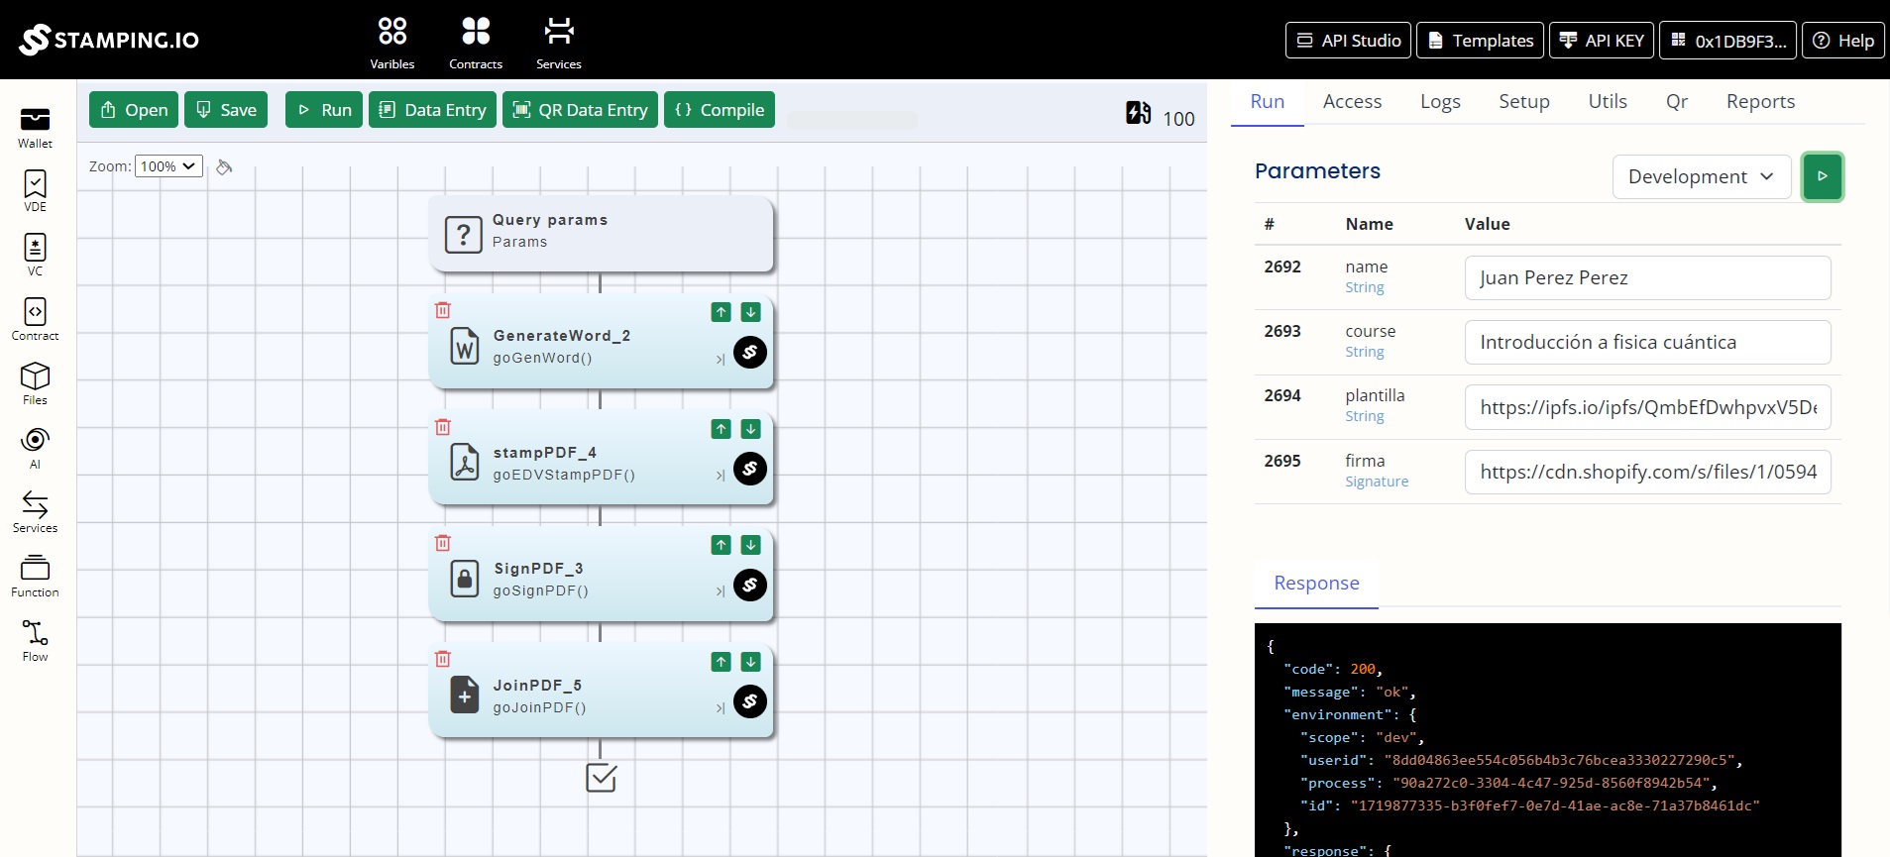Run with the green play button beside Development

pyautogui.click(x=1823, y=176)
